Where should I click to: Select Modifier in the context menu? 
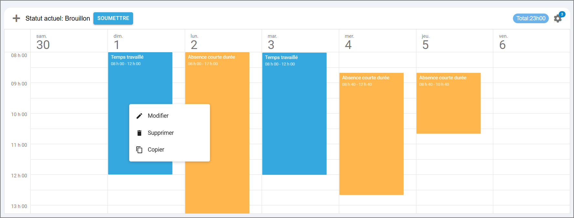158,116
